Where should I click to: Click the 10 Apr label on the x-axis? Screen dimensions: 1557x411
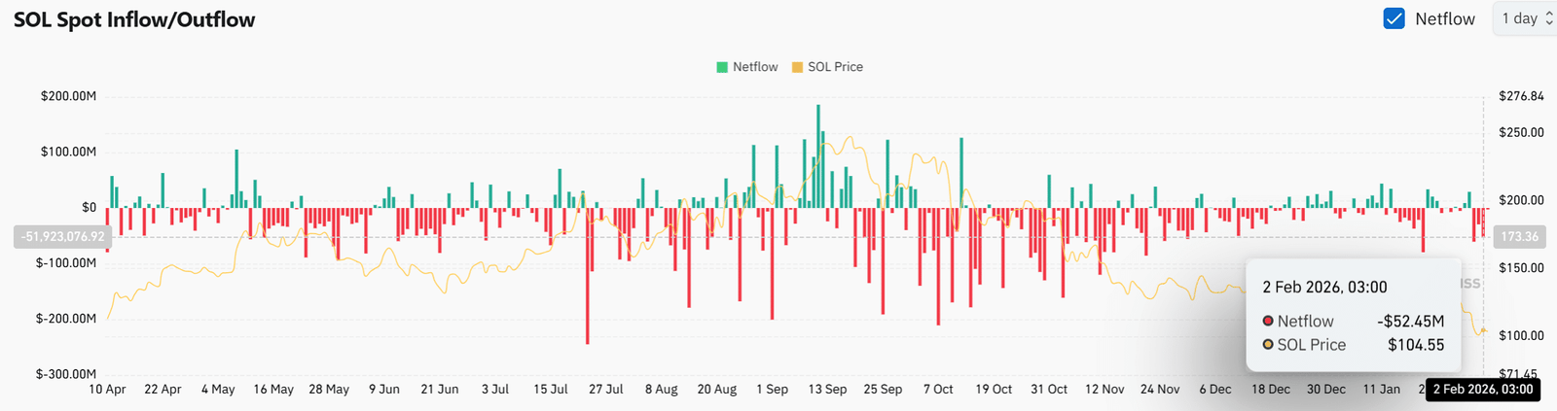coord(107,390)
